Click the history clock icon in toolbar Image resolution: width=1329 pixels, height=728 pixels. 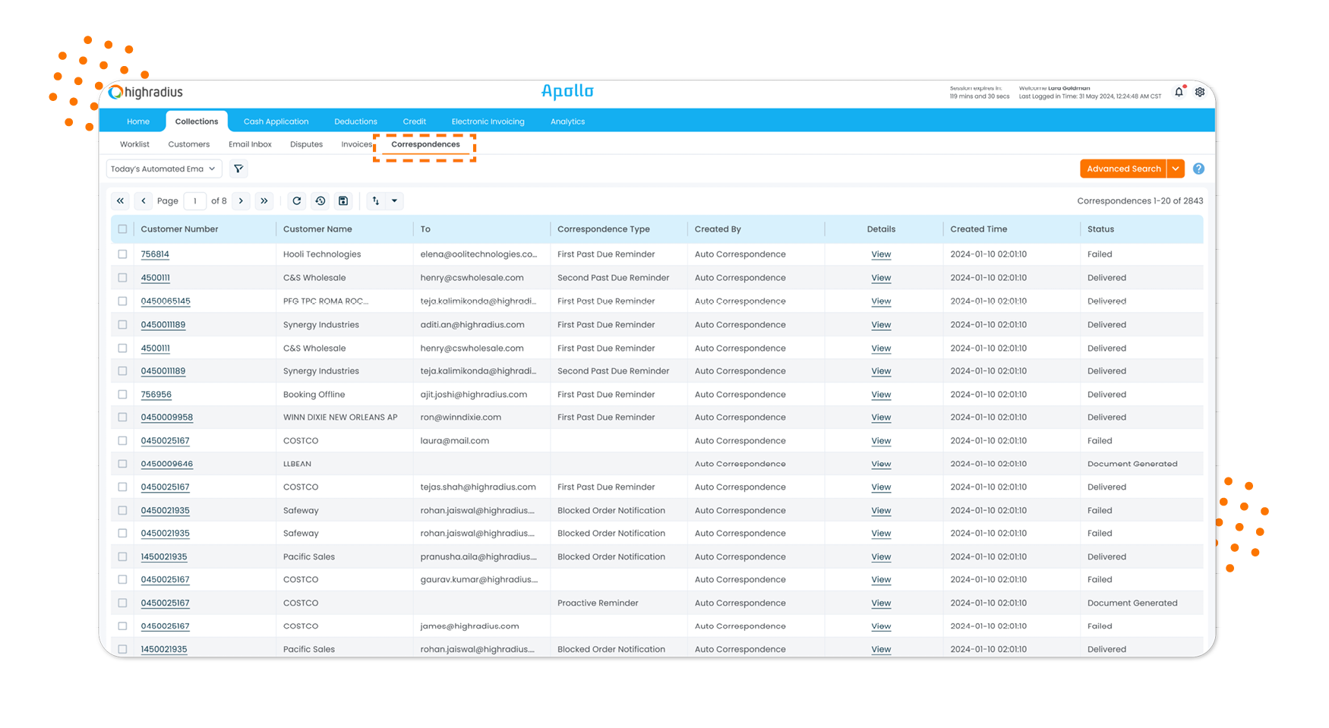pos(320,201)
